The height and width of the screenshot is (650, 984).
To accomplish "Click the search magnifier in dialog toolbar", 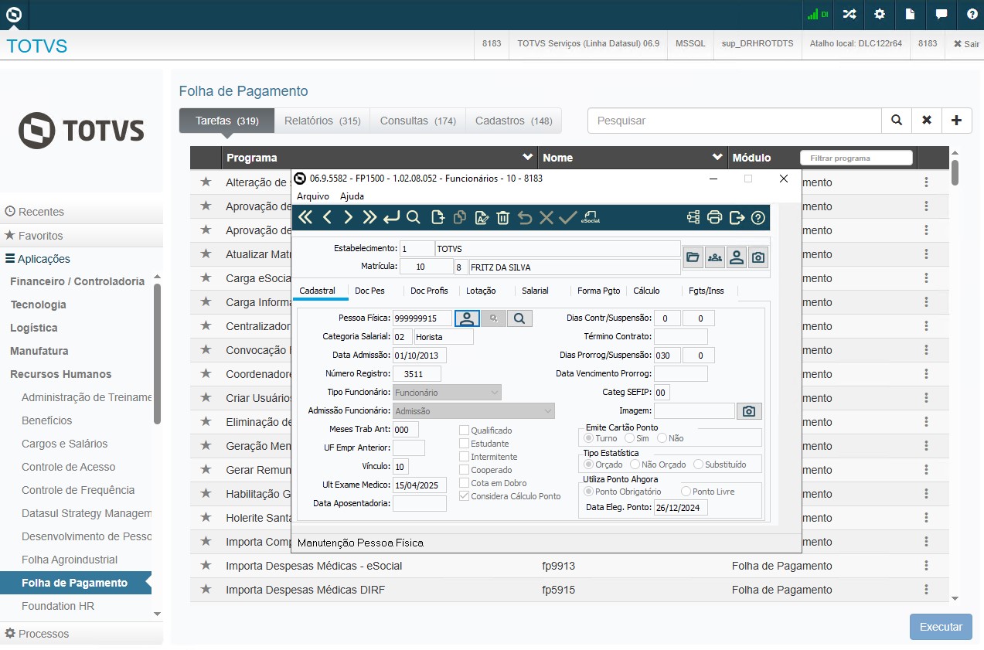I will pyautogui.click(x=414, y=218).
